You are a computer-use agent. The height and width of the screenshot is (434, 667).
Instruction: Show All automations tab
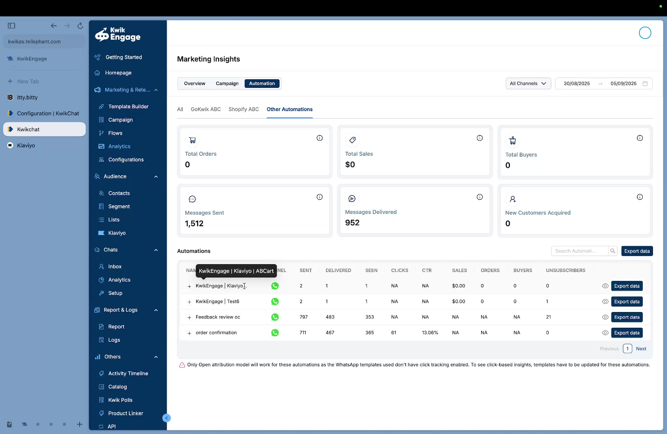coord(180,109)
